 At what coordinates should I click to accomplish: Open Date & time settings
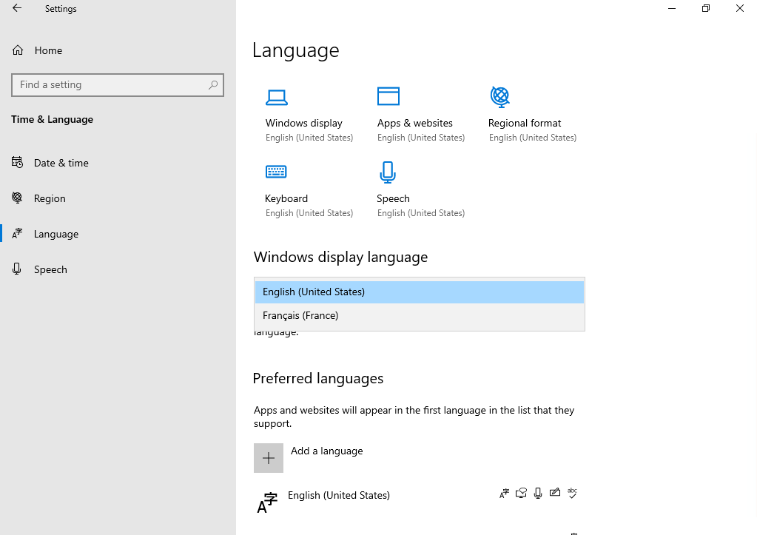point(61,163)
